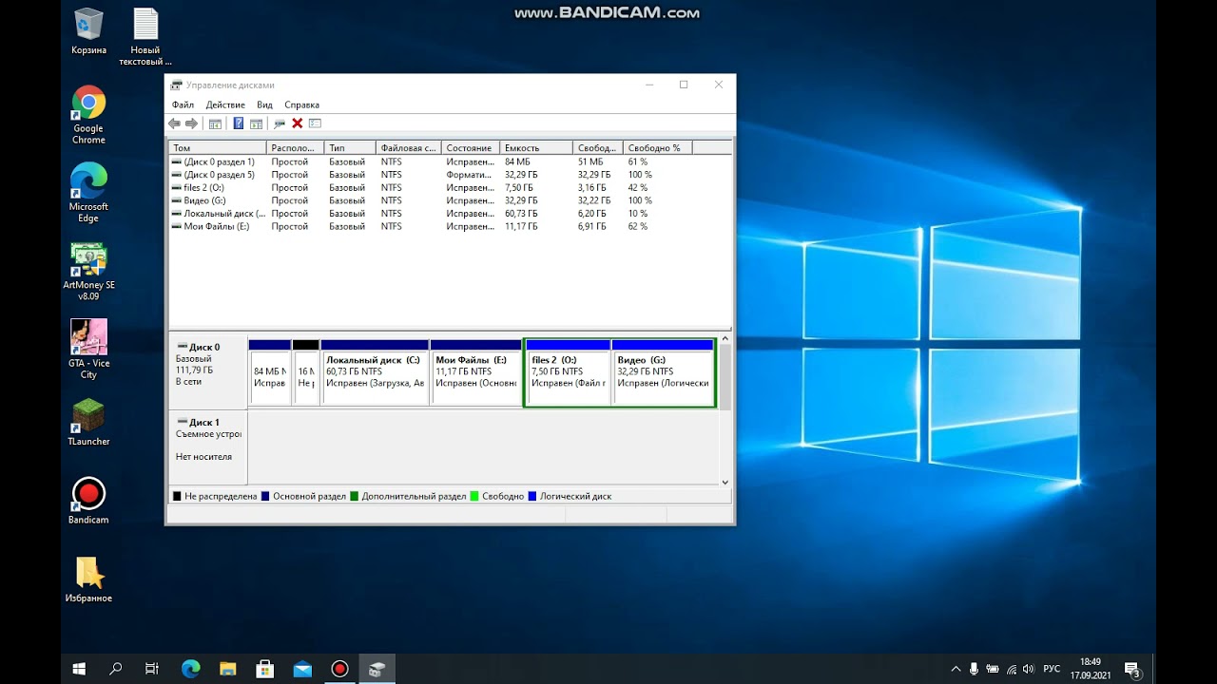Click РУС language indicator in taskbar
Viewport: 1217px width, 684px height.
click(x=1052, y=669)
